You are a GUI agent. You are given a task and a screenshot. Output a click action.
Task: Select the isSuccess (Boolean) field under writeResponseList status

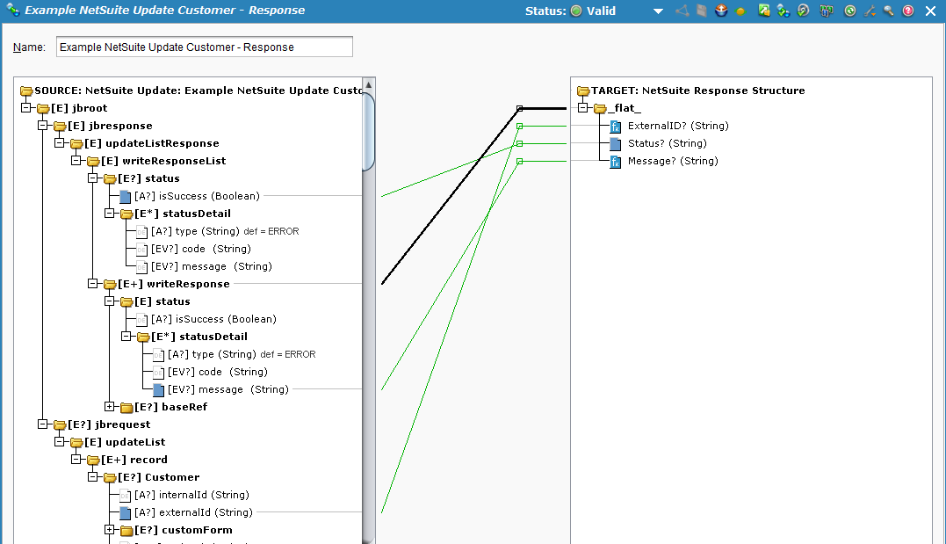coord(197,196)
